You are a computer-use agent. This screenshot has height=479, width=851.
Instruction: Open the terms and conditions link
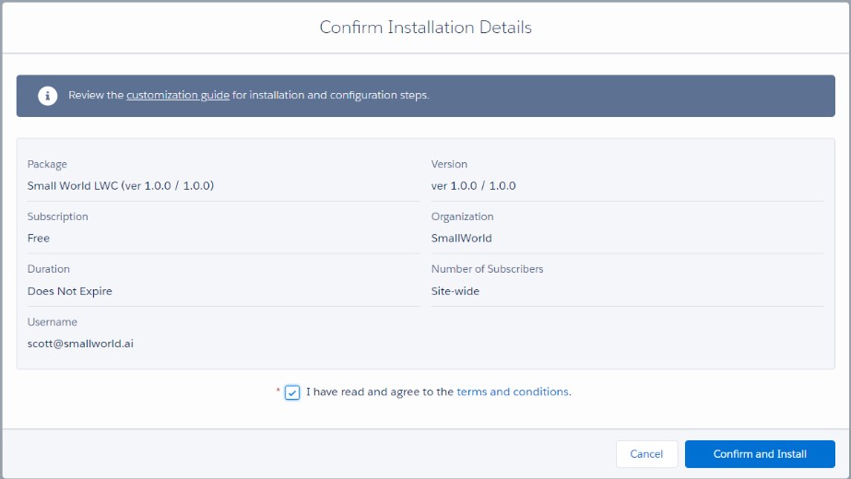(x=512, y=391)
